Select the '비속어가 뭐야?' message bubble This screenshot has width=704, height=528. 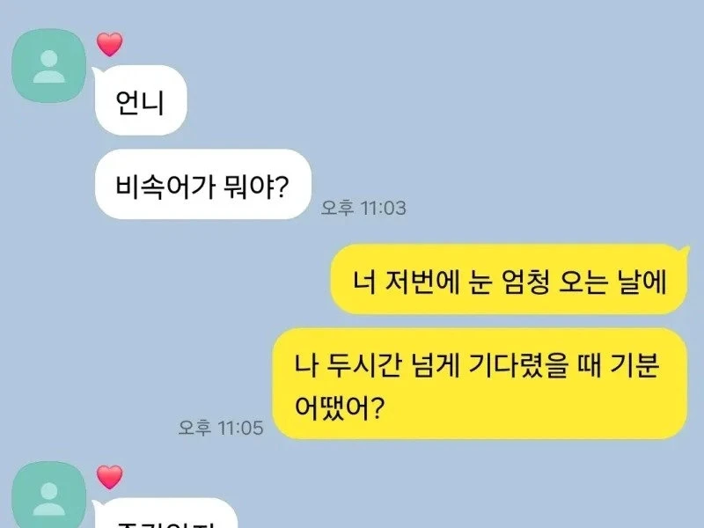tap(203, 184)
